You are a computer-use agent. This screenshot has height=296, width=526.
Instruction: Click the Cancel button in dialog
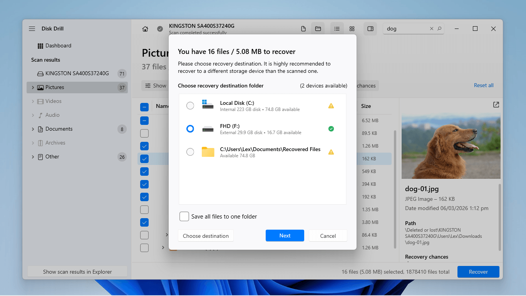328,235
